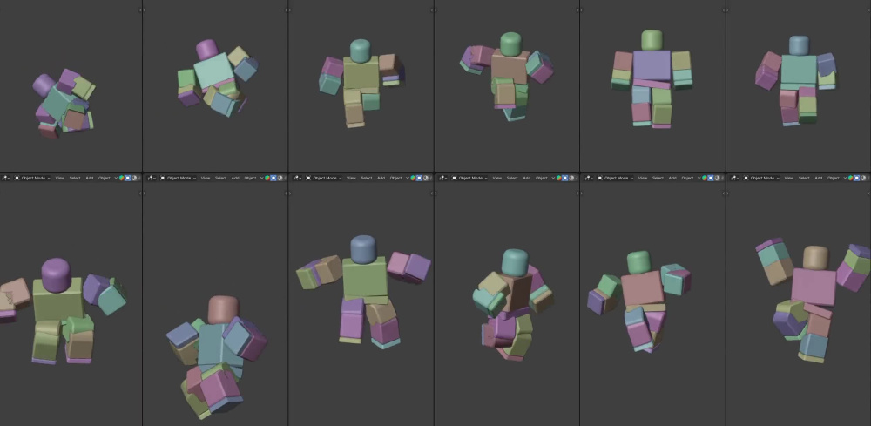Open Object menu in sixth viewport header
The width and height of the screenshot is (871, 426).
[834, 178]
